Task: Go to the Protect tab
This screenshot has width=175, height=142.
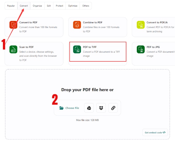Action: pyautogui.click(x=60, y=6)
